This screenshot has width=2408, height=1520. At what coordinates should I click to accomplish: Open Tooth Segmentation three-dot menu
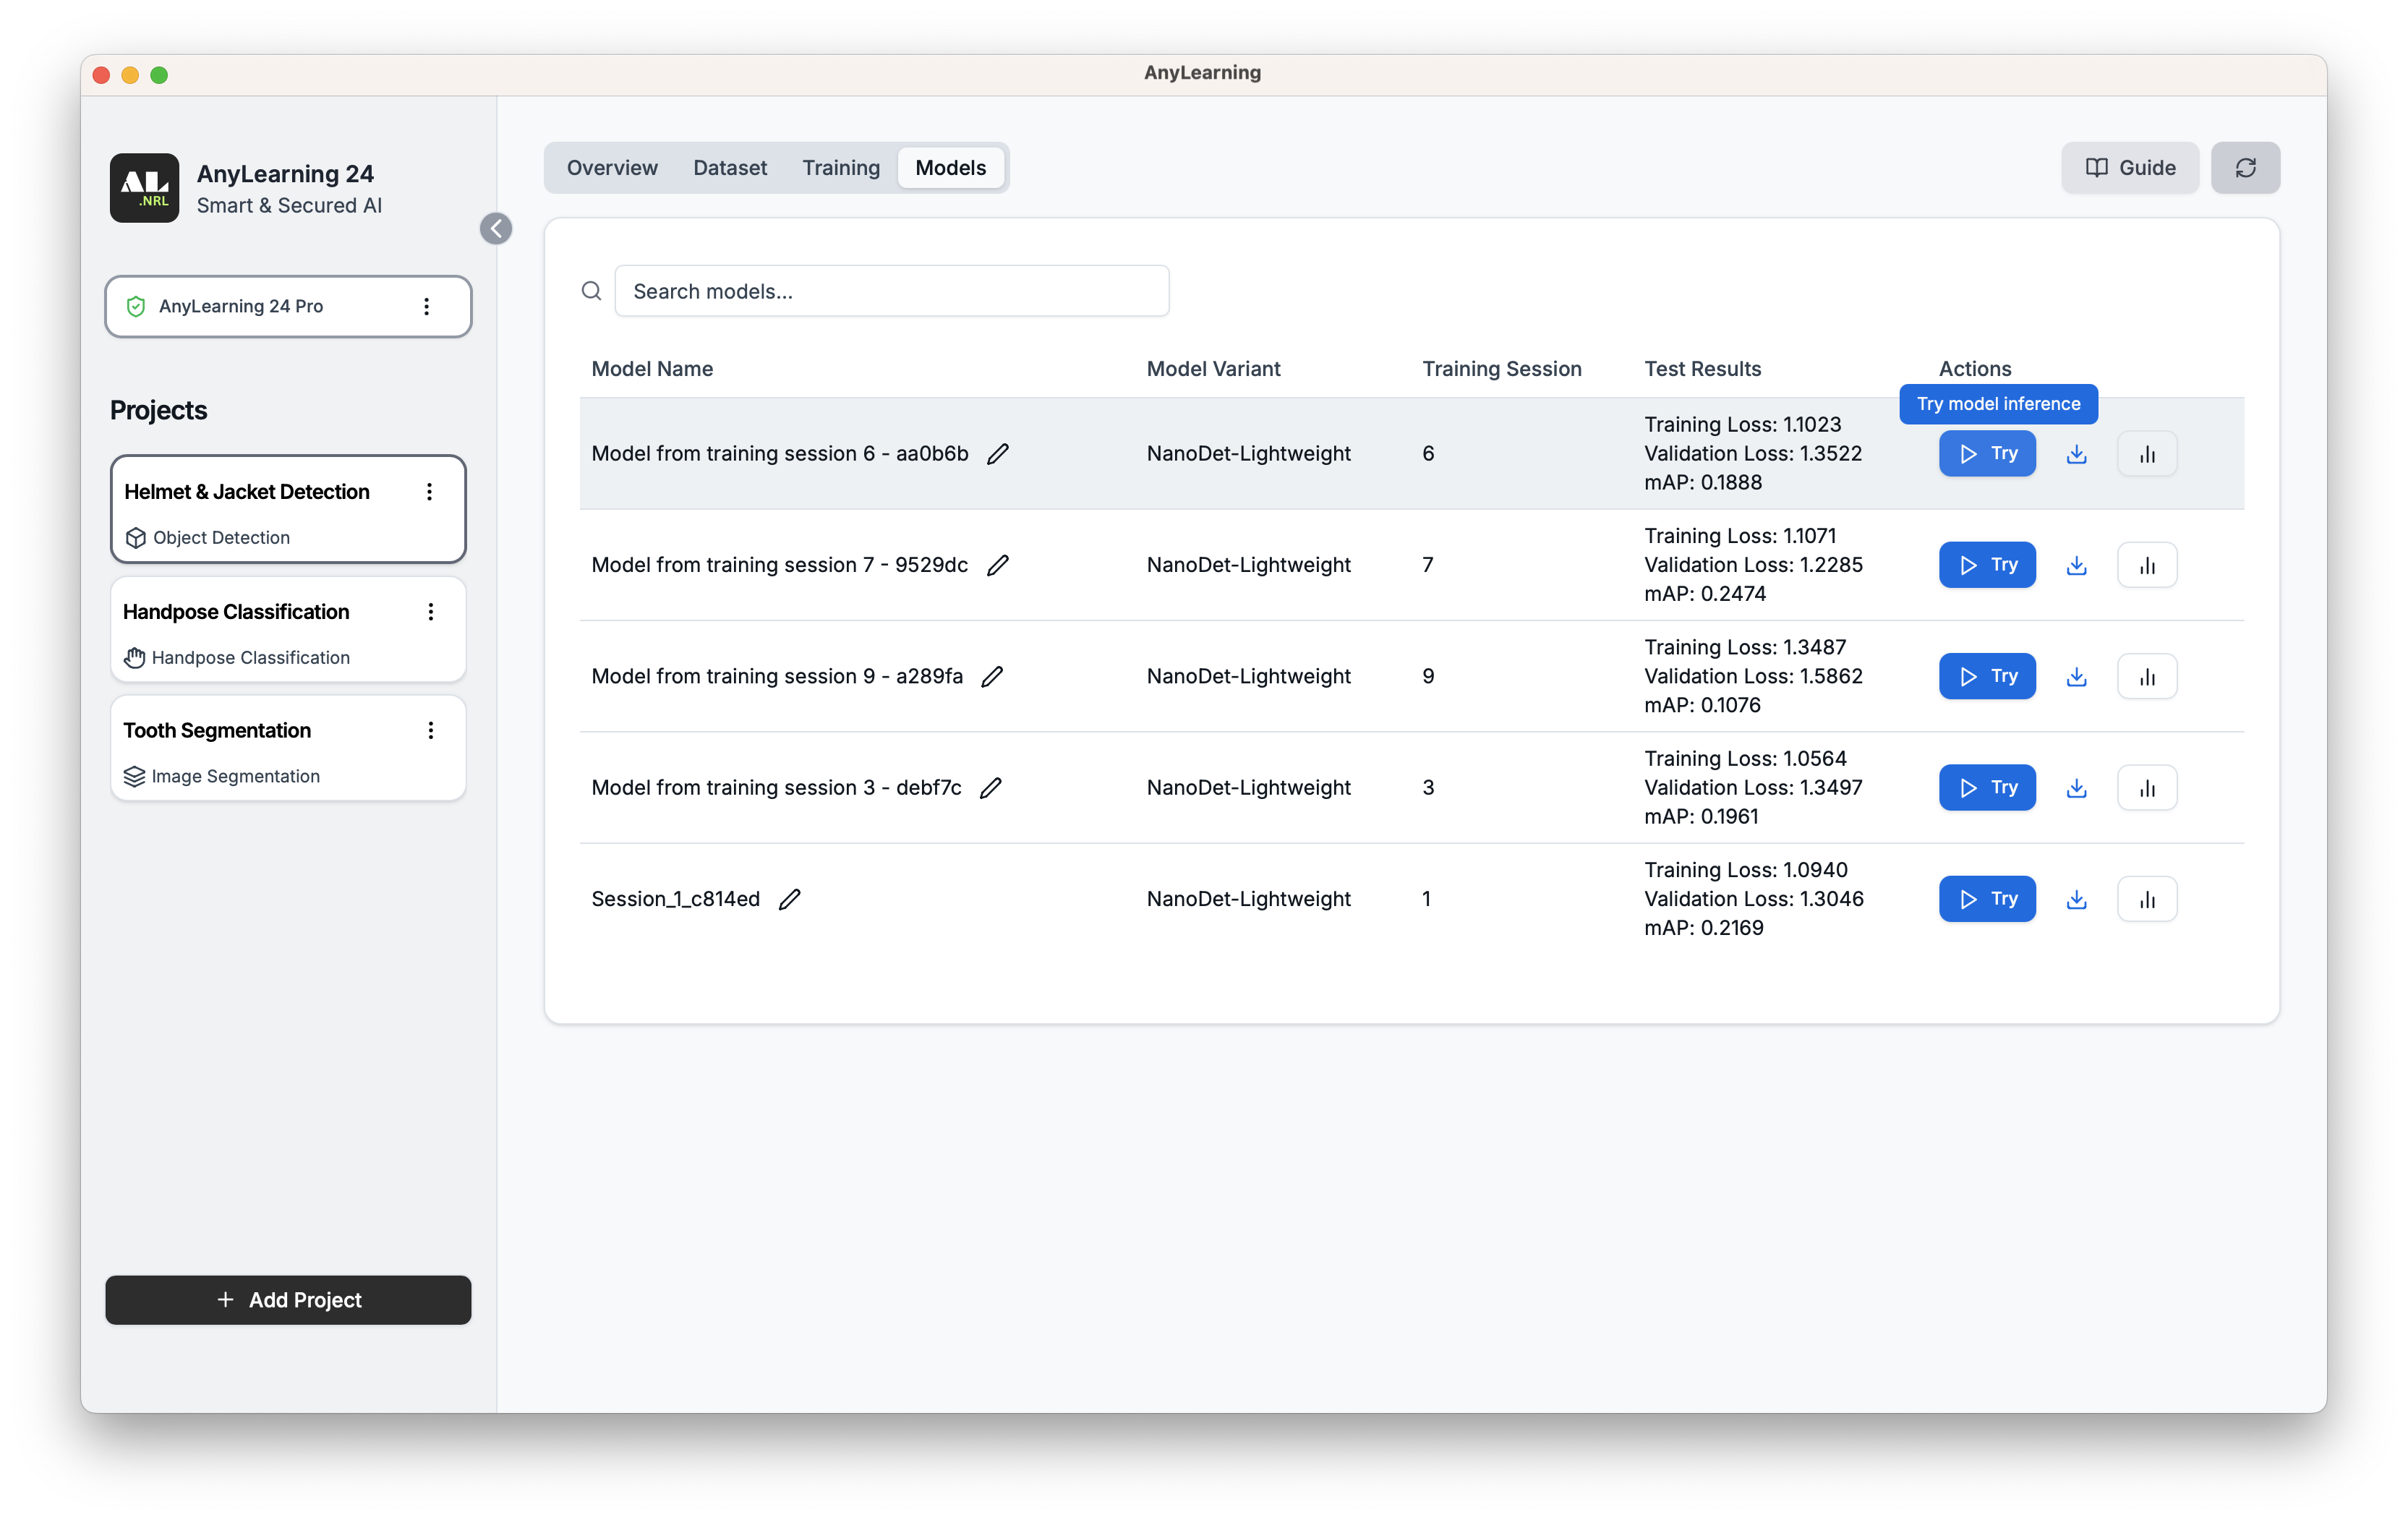(431, 731)
